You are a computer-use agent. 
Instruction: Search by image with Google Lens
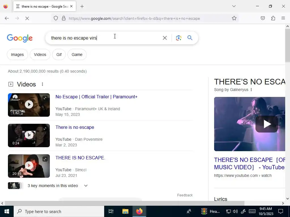pyautogui.click(x=178, y=38)
